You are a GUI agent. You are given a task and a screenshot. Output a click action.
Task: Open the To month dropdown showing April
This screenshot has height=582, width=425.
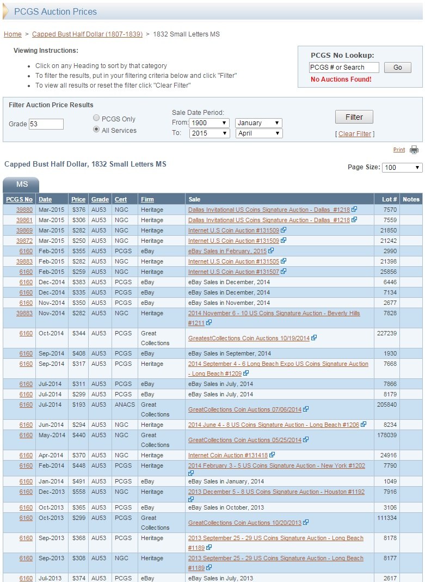pyautogui.click(x=259, y=133)
